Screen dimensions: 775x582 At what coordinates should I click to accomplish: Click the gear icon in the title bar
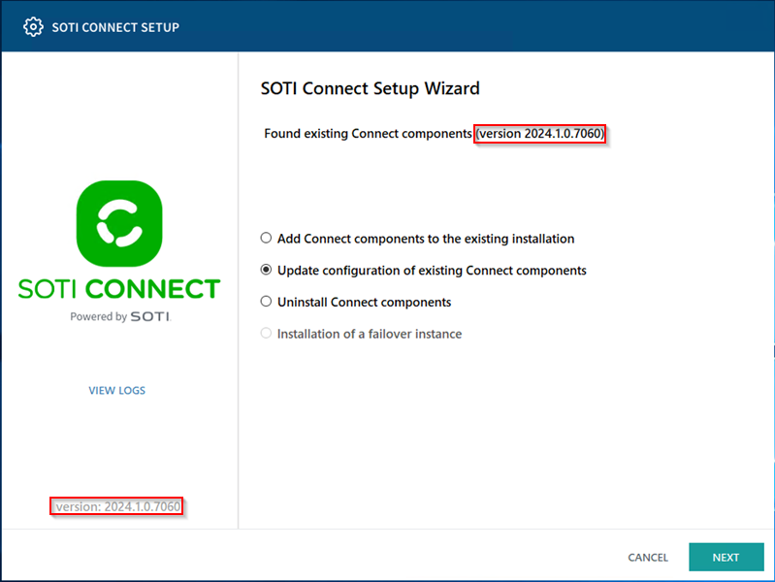click(x=33, y=27)
